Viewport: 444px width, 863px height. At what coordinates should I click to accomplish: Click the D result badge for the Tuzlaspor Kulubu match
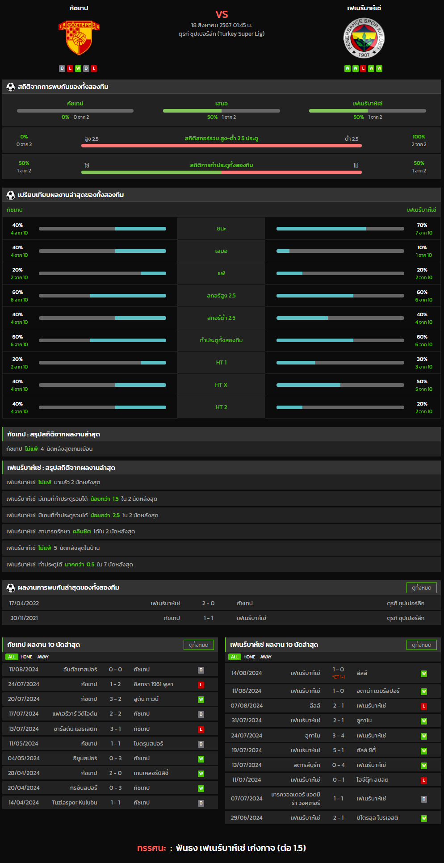[201, 803]
